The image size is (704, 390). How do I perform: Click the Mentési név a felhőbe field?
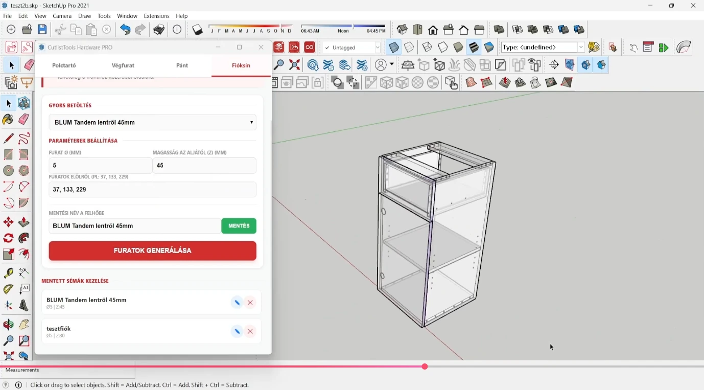pos(135,226)
